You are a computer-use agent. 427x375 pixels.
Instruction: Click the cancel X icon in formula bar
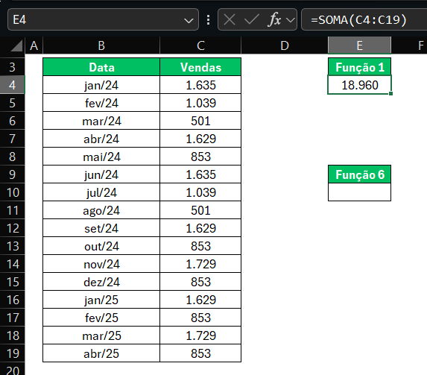click(230, 20)
